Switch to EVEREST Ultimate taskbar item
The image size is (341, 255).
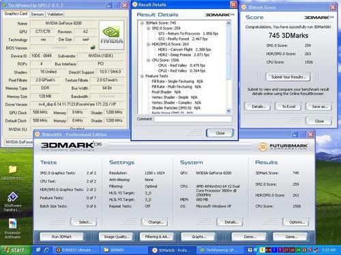(x=77, y=250)
